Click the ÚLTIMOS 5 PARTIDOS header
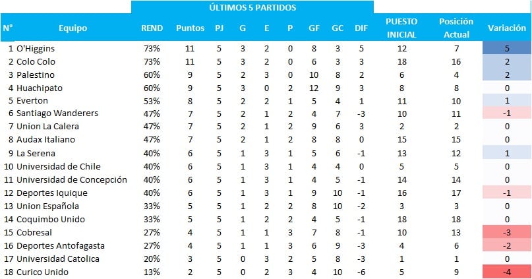This screenshot has width=532, height=279. 252,7
